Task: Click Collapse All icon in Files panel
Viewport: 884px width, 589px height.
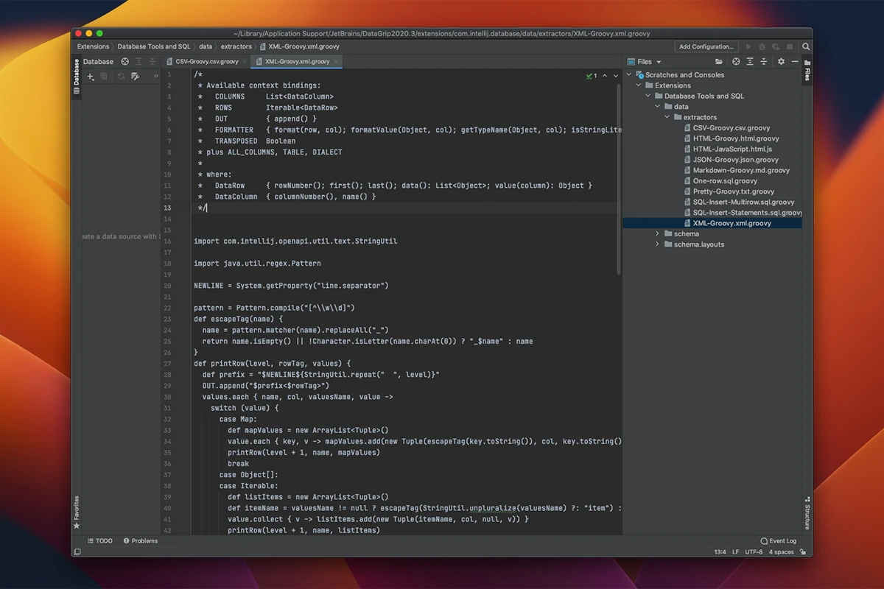Action: point(764,62)
